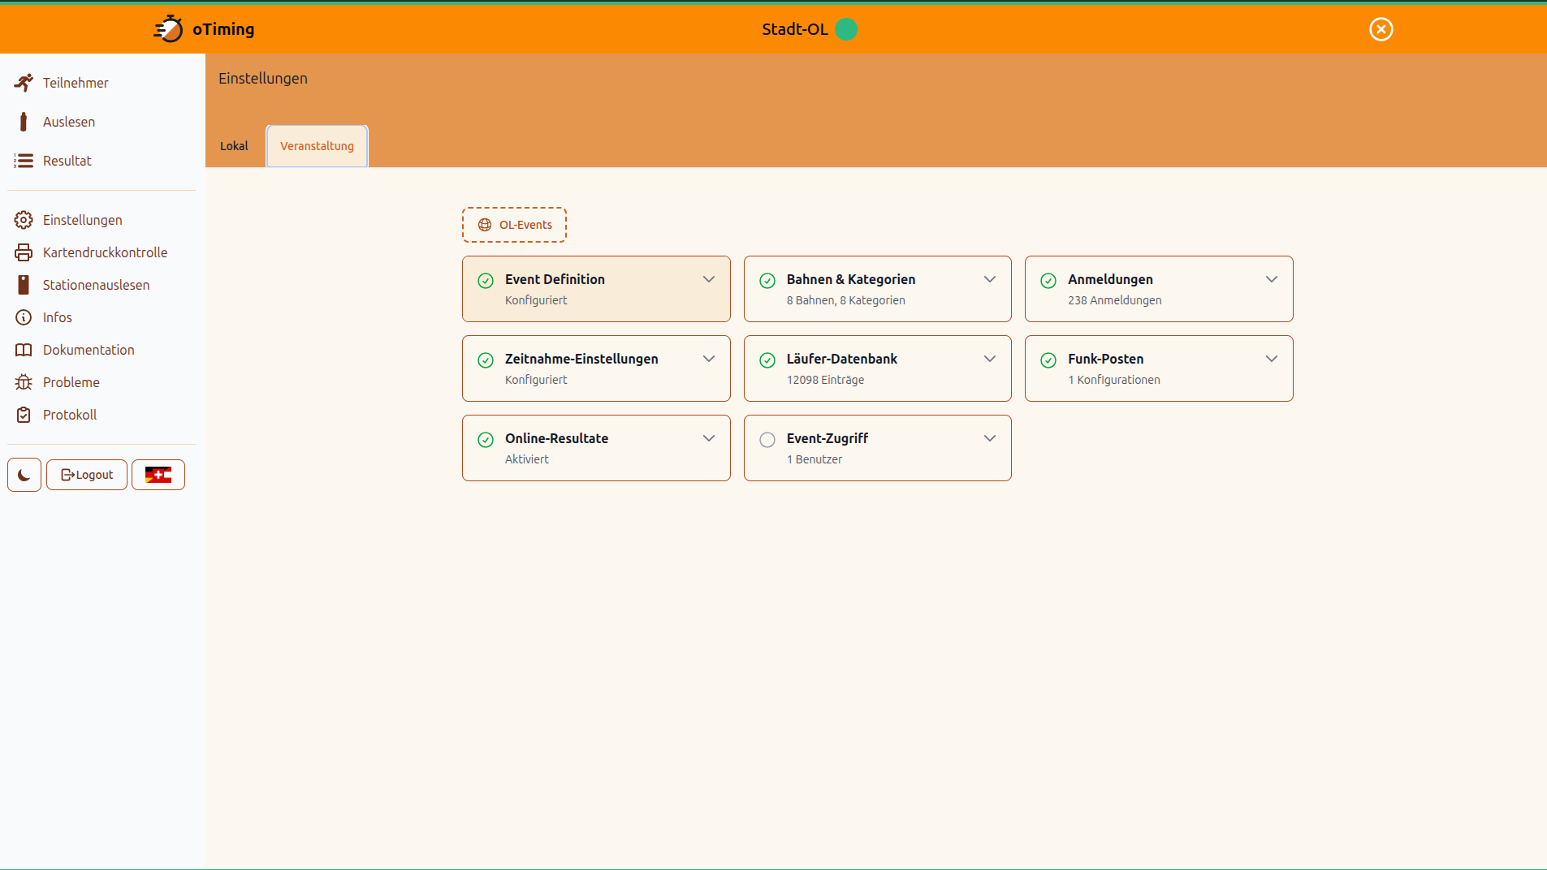Click the bug icon for Probleme

[24, 382]
